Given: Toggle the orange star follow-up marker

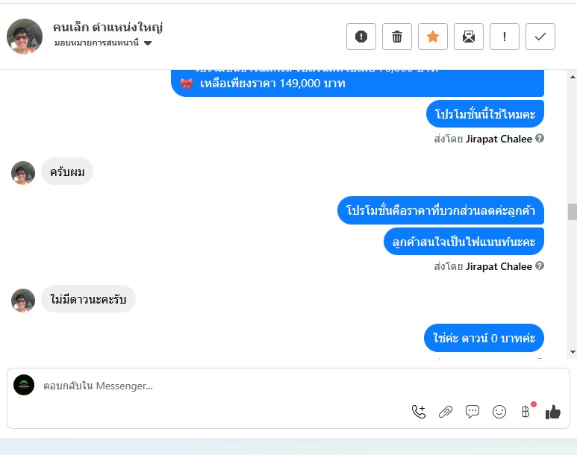Looking at the screenshot, I should click(x=433, y=37).
